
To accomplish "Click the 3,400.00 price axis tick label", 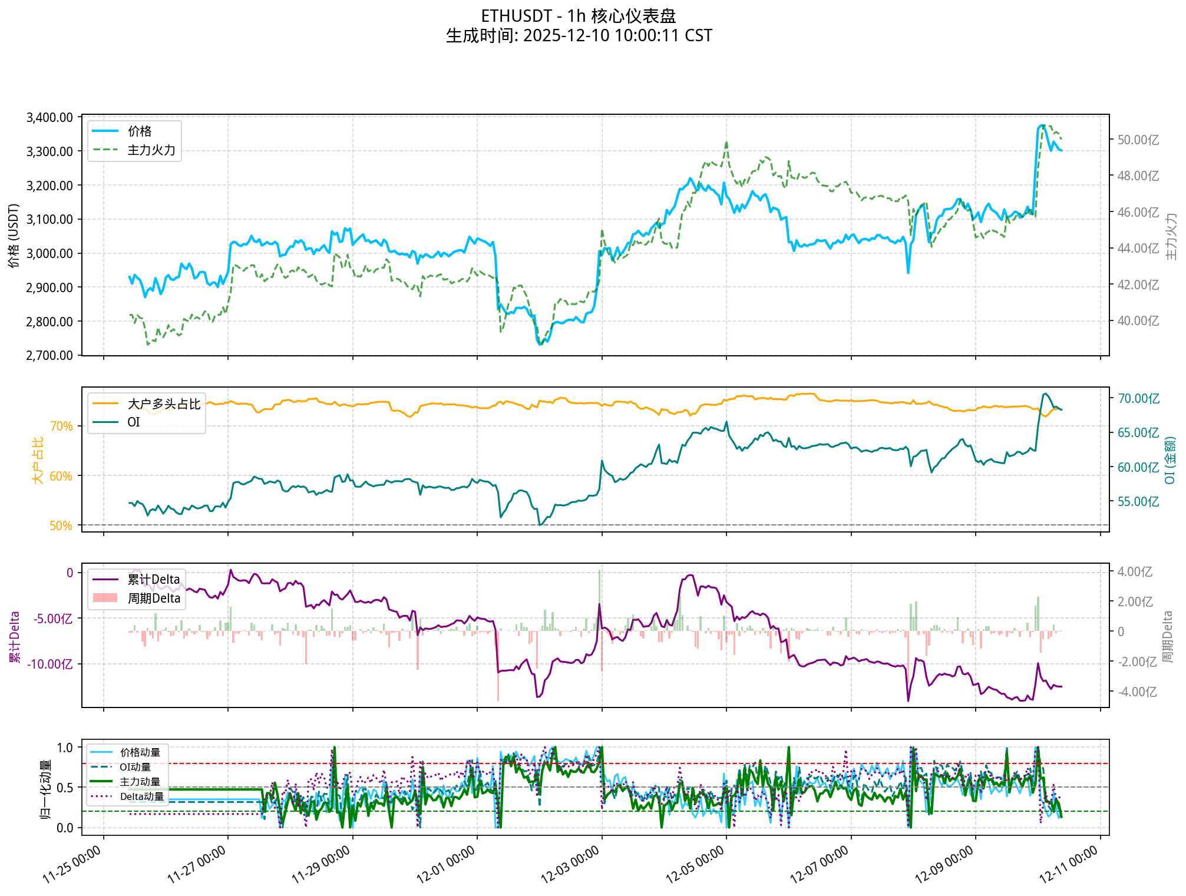I will pyautogui.click(x=49, y=118).
